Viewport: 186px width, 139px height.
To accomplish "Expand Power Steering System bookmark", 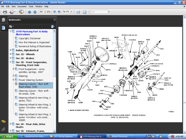I will (x=13, y=80).
